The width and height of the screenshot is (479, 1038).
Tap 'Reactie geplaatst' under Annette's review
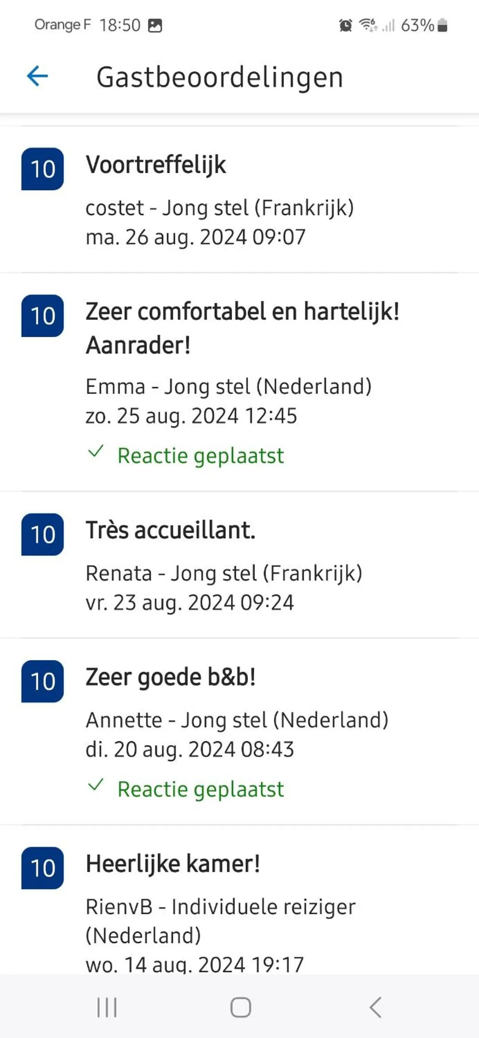[x=200, y=790]
